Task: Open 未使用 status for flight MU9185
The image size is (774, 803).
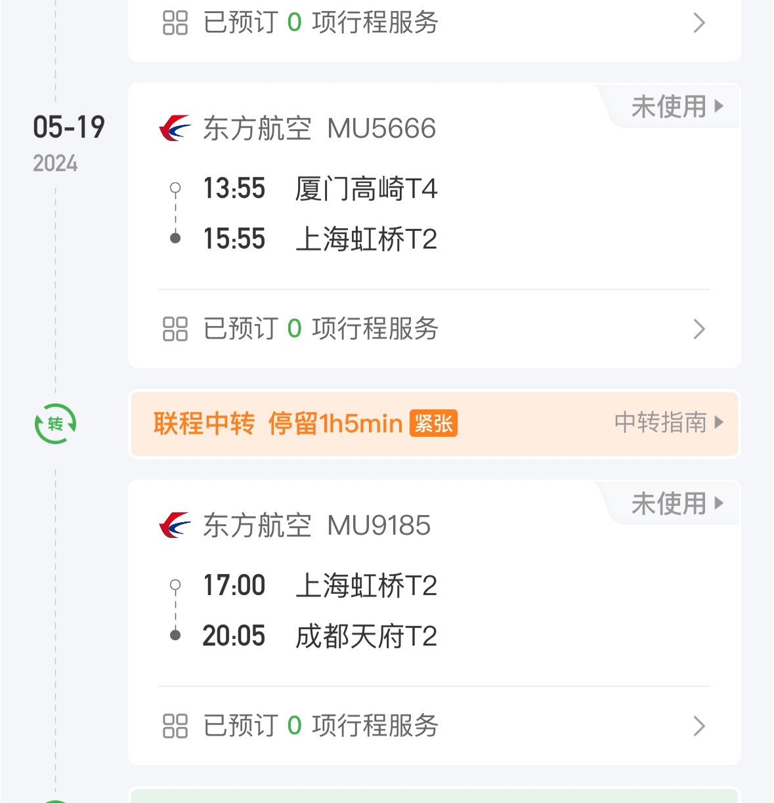Action: (x=677, y=503)
